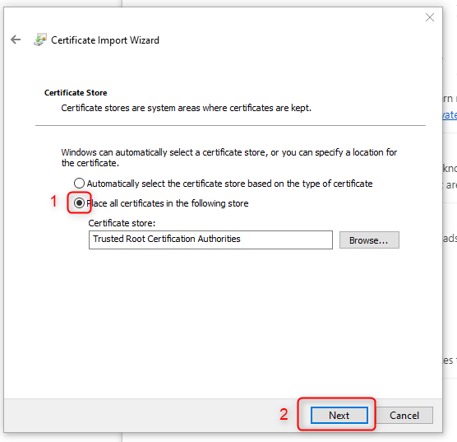
Task: Close the Certificate Import Wizard dialog
Action: [x=430, y=17]
